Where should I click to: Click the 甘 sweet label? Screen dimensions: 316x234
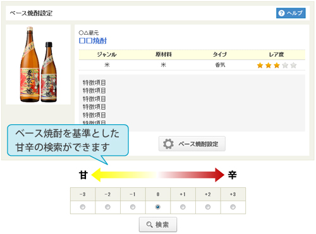(83, 175)
